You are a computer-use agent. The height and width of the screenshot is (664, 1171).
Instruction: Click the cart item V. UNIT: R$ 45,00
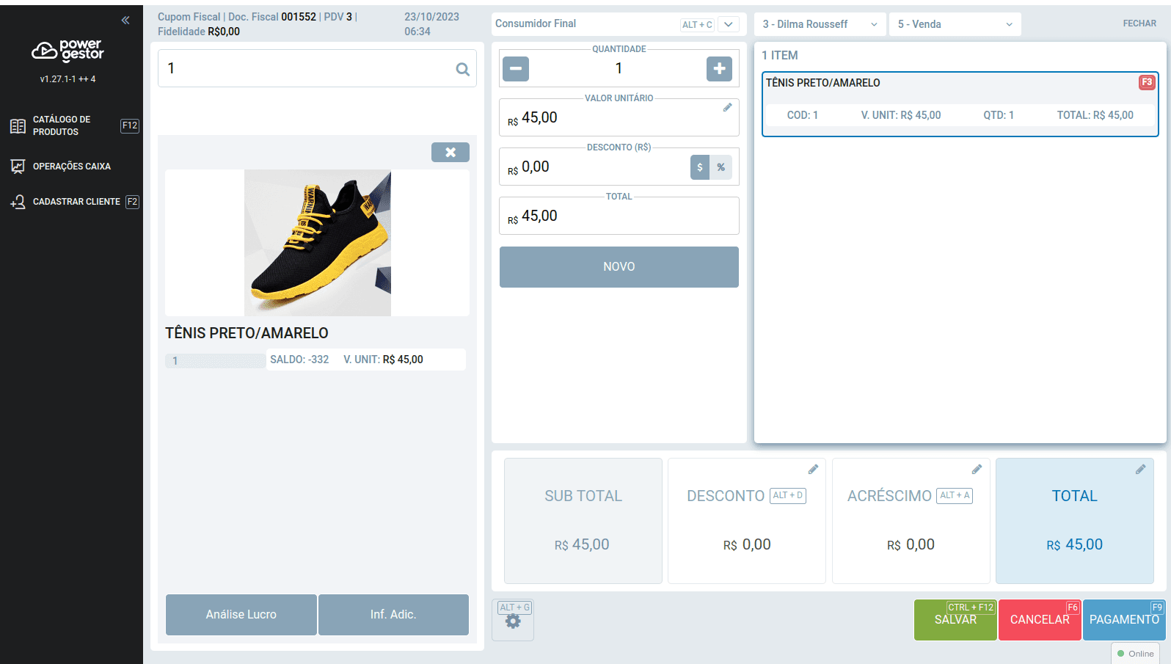(901, 115)
